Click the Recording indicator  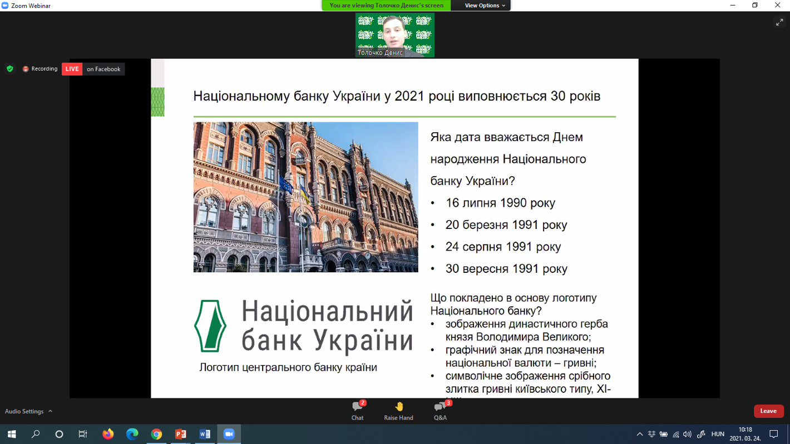(40, 69)
